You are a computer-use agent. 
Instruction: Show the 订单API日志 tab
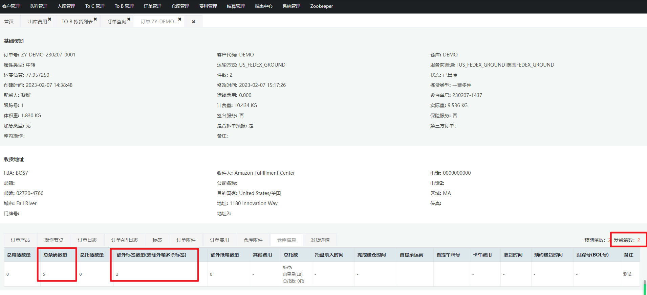point(125,240)
